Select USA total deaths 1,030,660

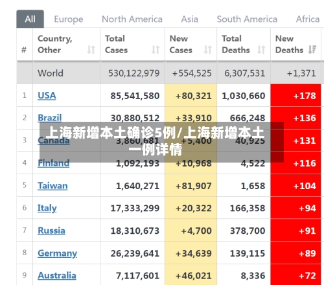click(244, 96)
